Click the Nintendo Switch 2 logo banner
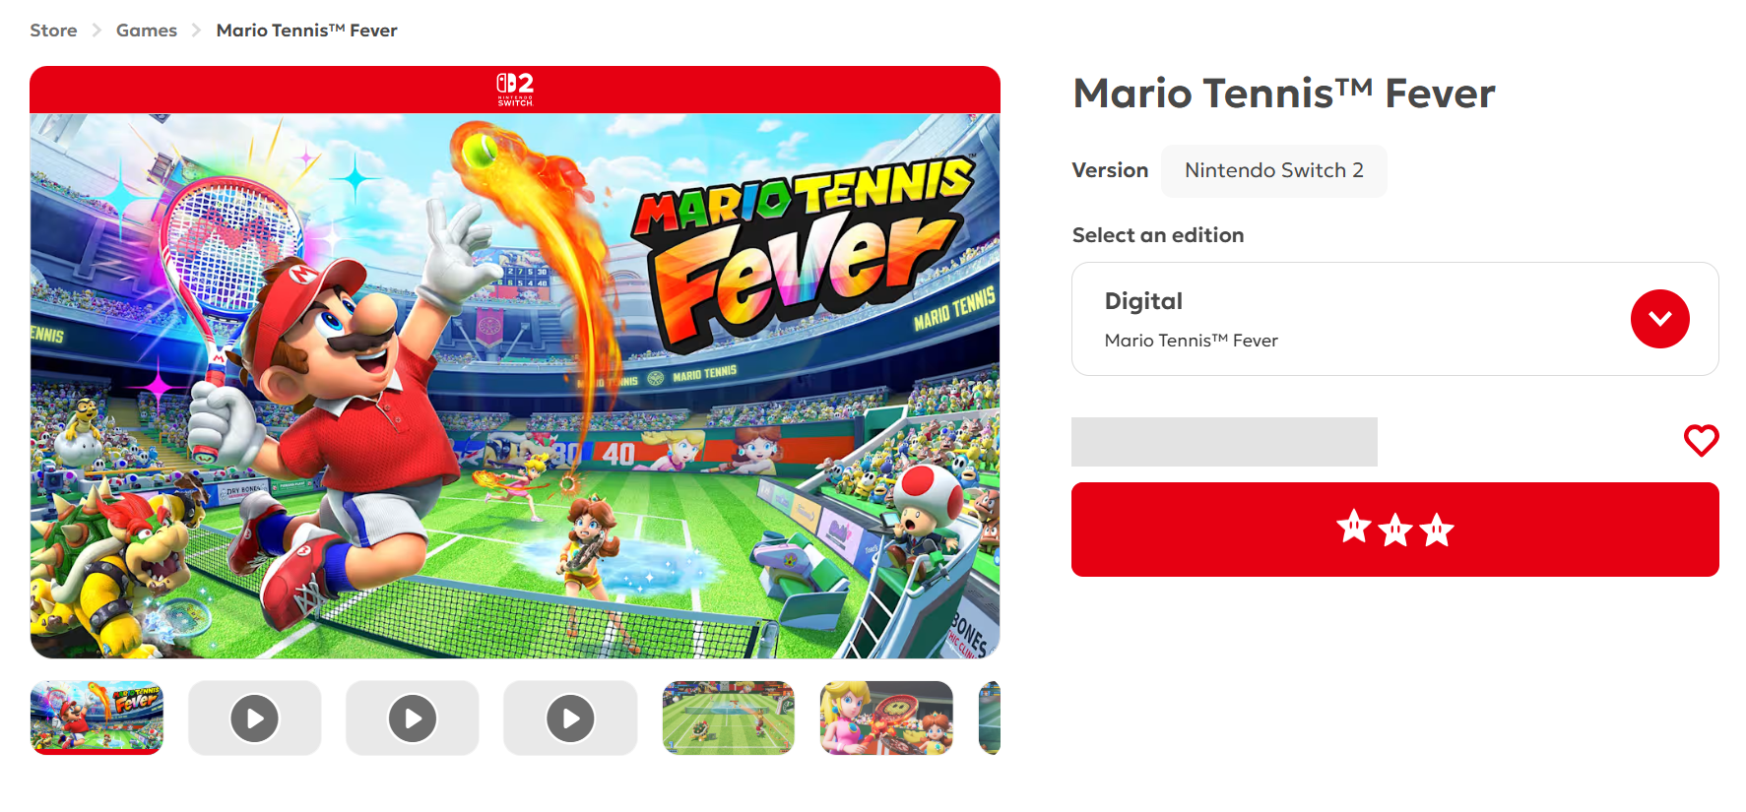The width and height of the screenshot is (1746, 812). 515,90
